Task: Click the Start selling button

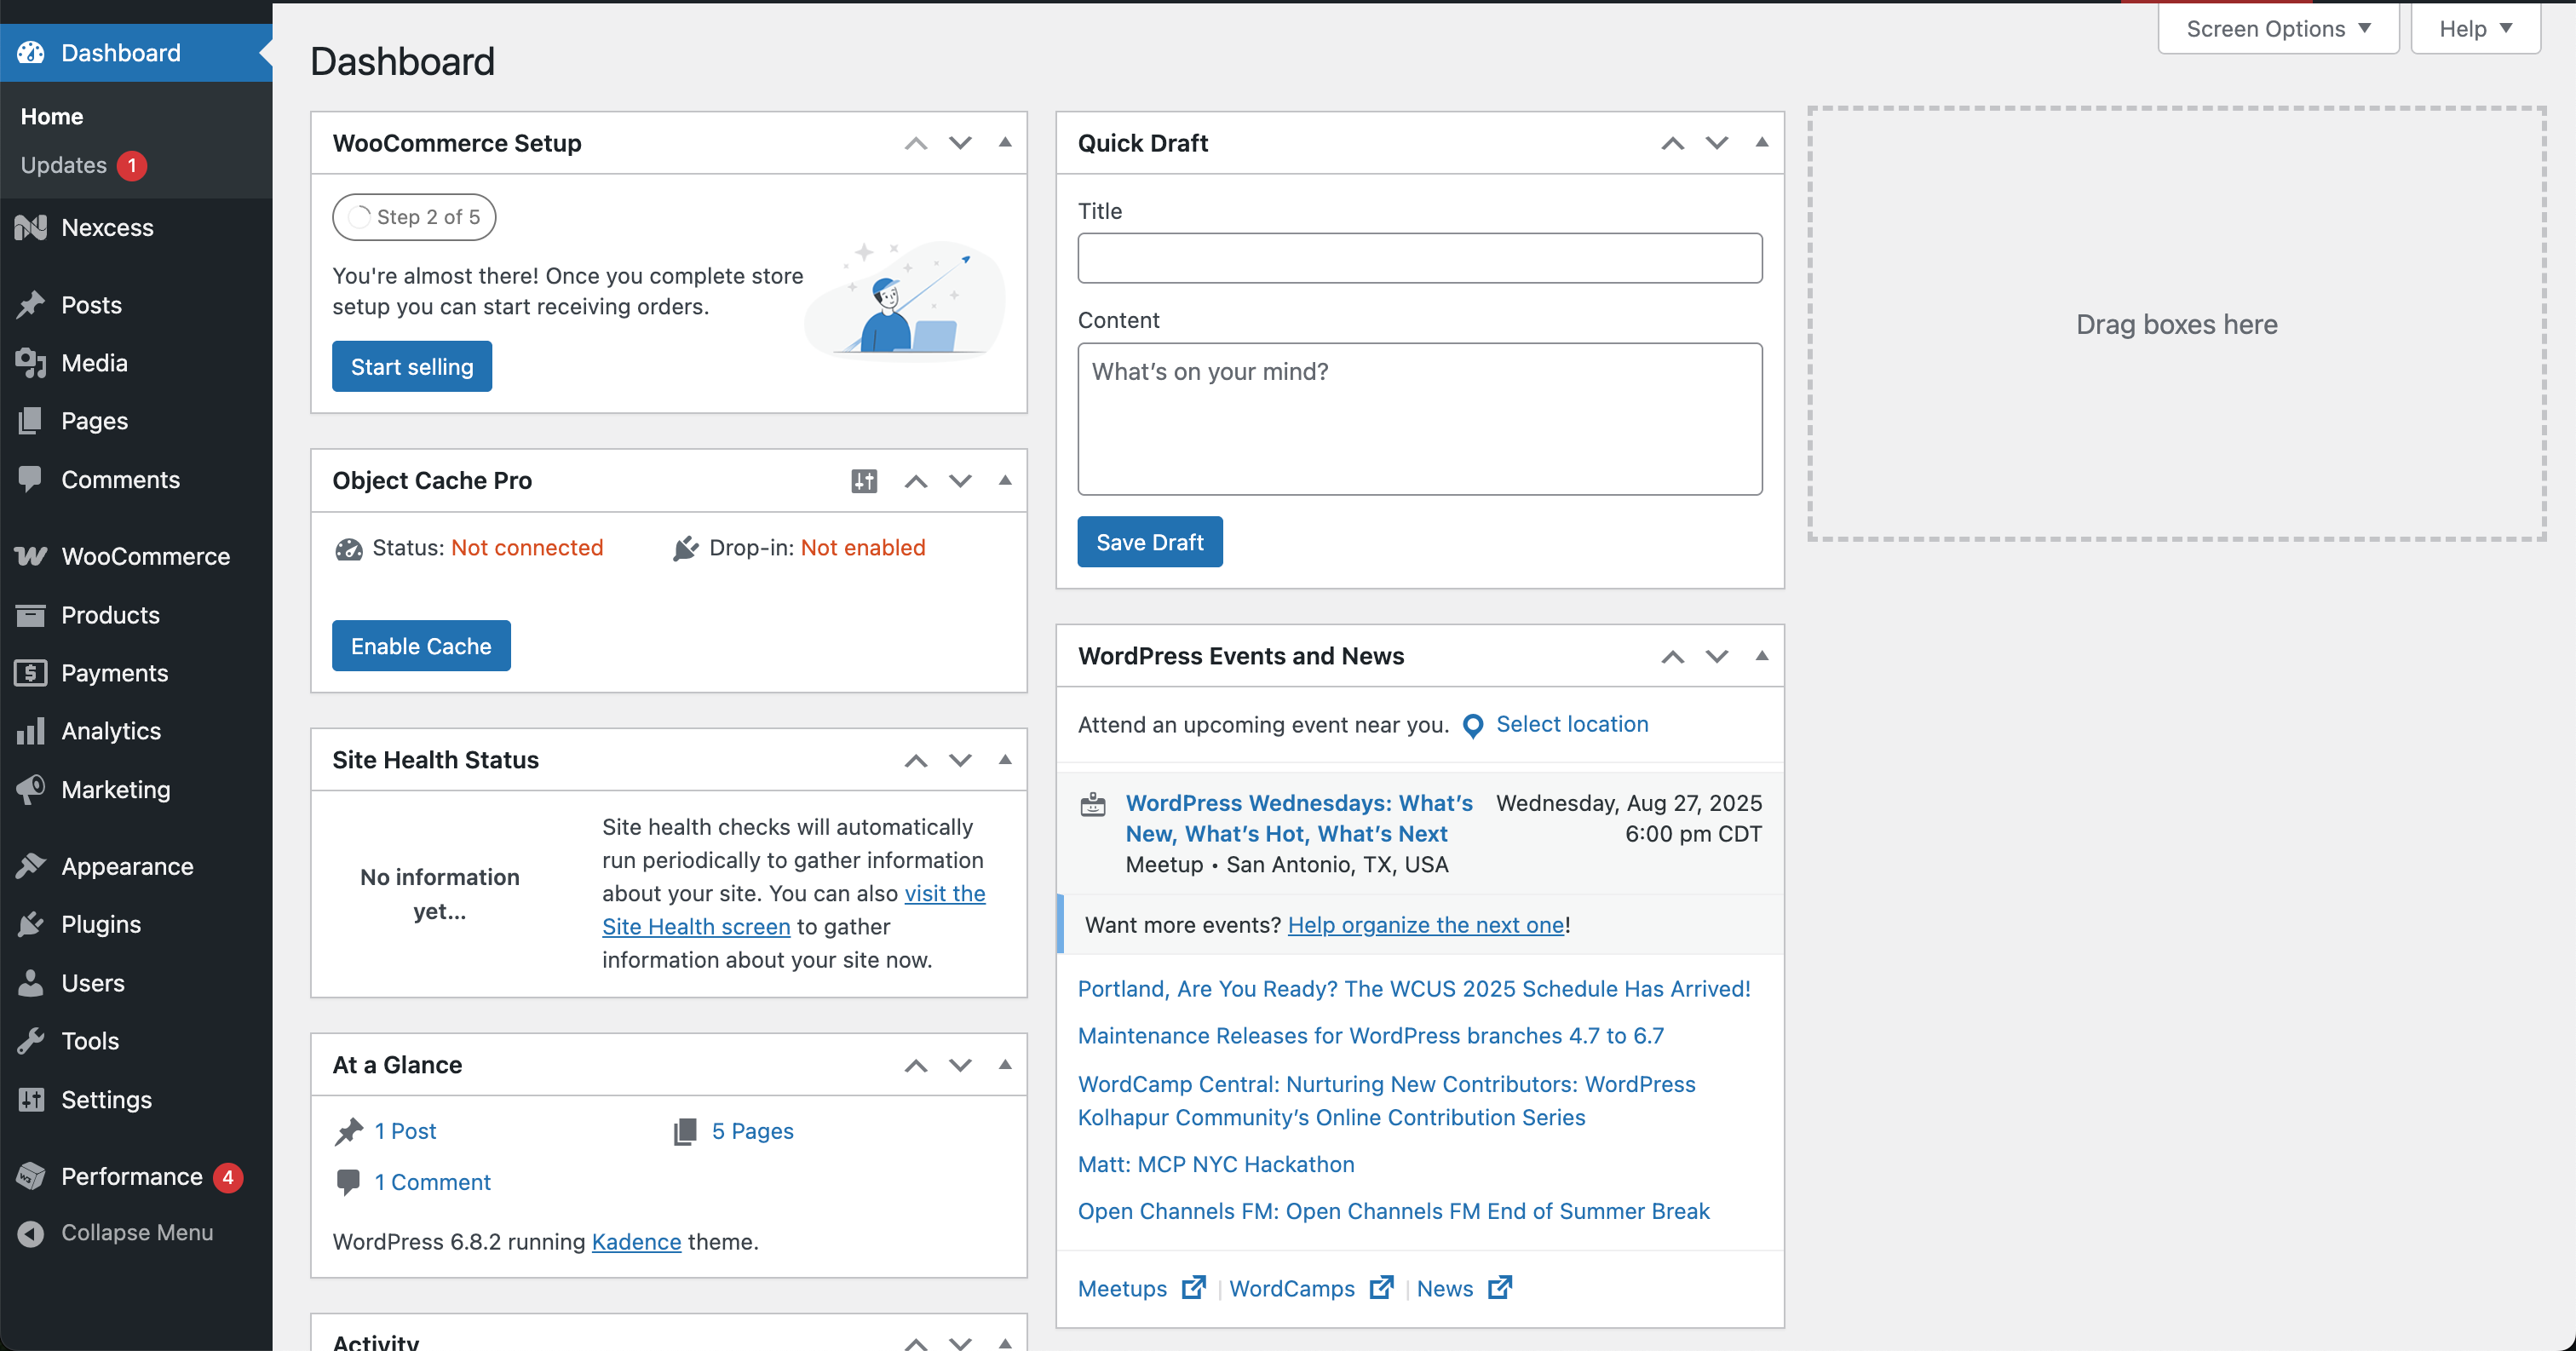Action: [x=412, y=366]
